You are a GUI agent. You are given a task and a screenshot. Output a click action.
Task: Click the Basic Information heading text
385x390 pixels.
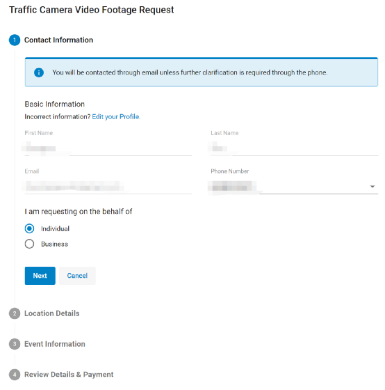pyautogui.click(x=55, y=104)
